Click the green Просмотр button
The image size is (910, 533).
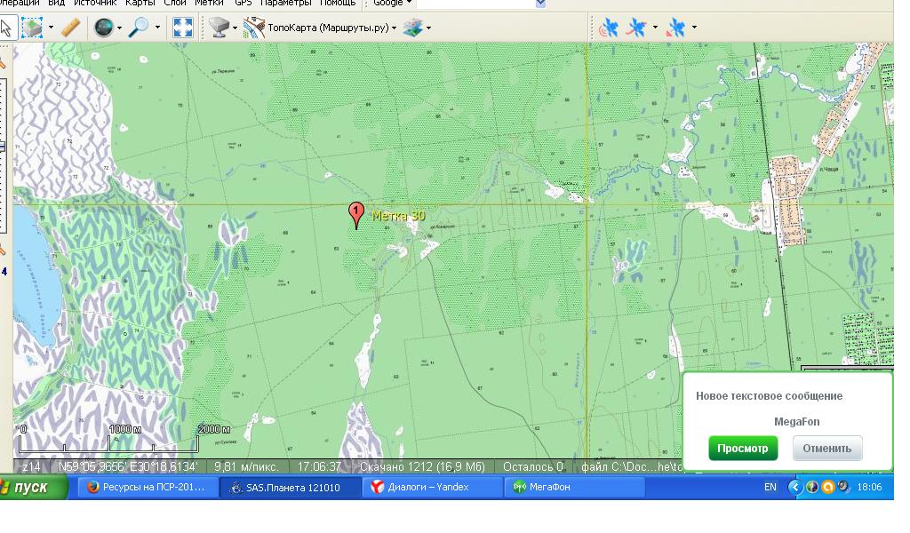[x=742, y=449]
